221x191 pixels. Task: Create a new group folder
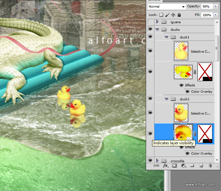point(192,166)
